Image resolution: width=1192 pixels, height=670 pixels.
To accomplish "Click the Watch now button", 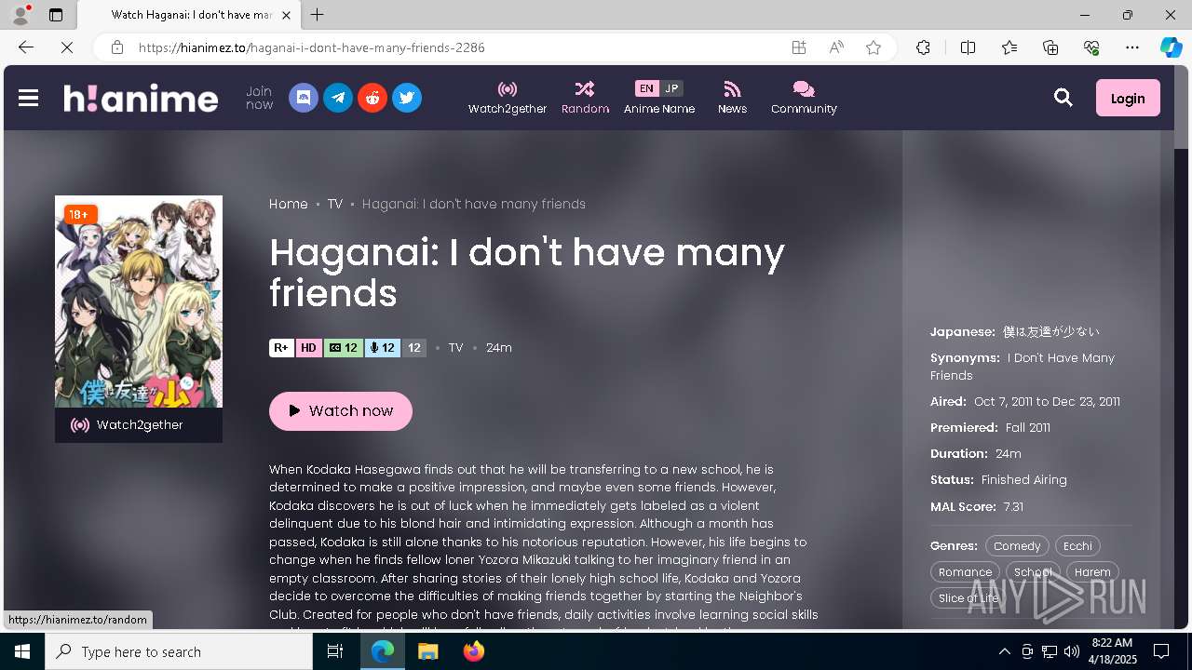I will (x=341, y=411).
